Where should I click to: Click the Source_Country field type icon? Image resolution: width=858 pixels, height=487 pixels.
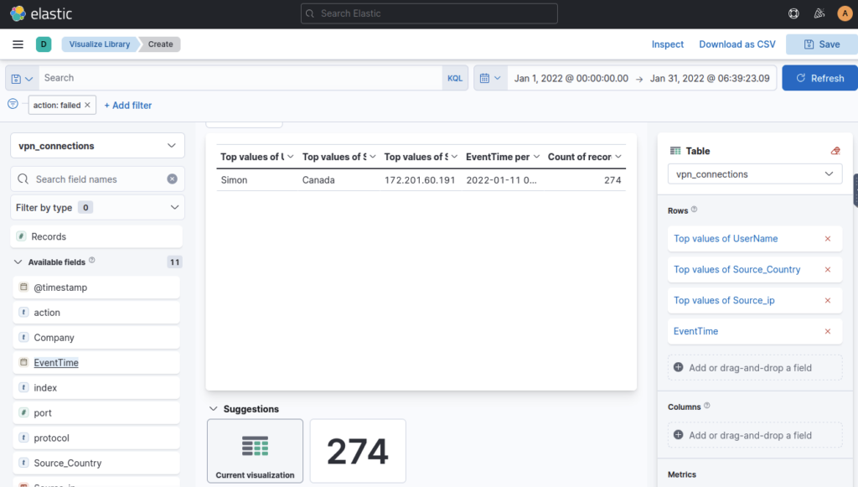[x=23, y=463]
